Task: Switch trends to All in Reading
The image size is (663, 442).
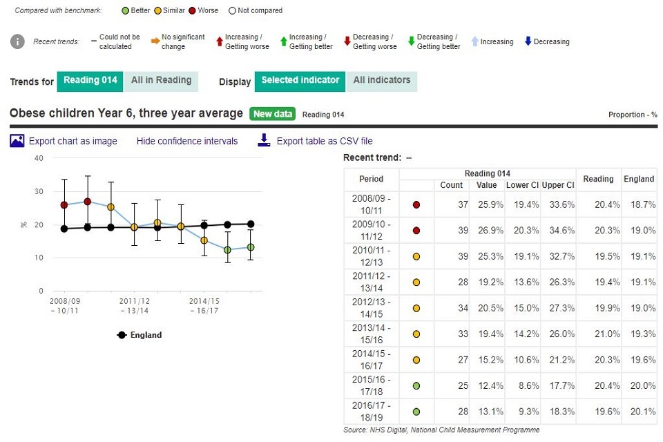Action: tap(161, 80)
